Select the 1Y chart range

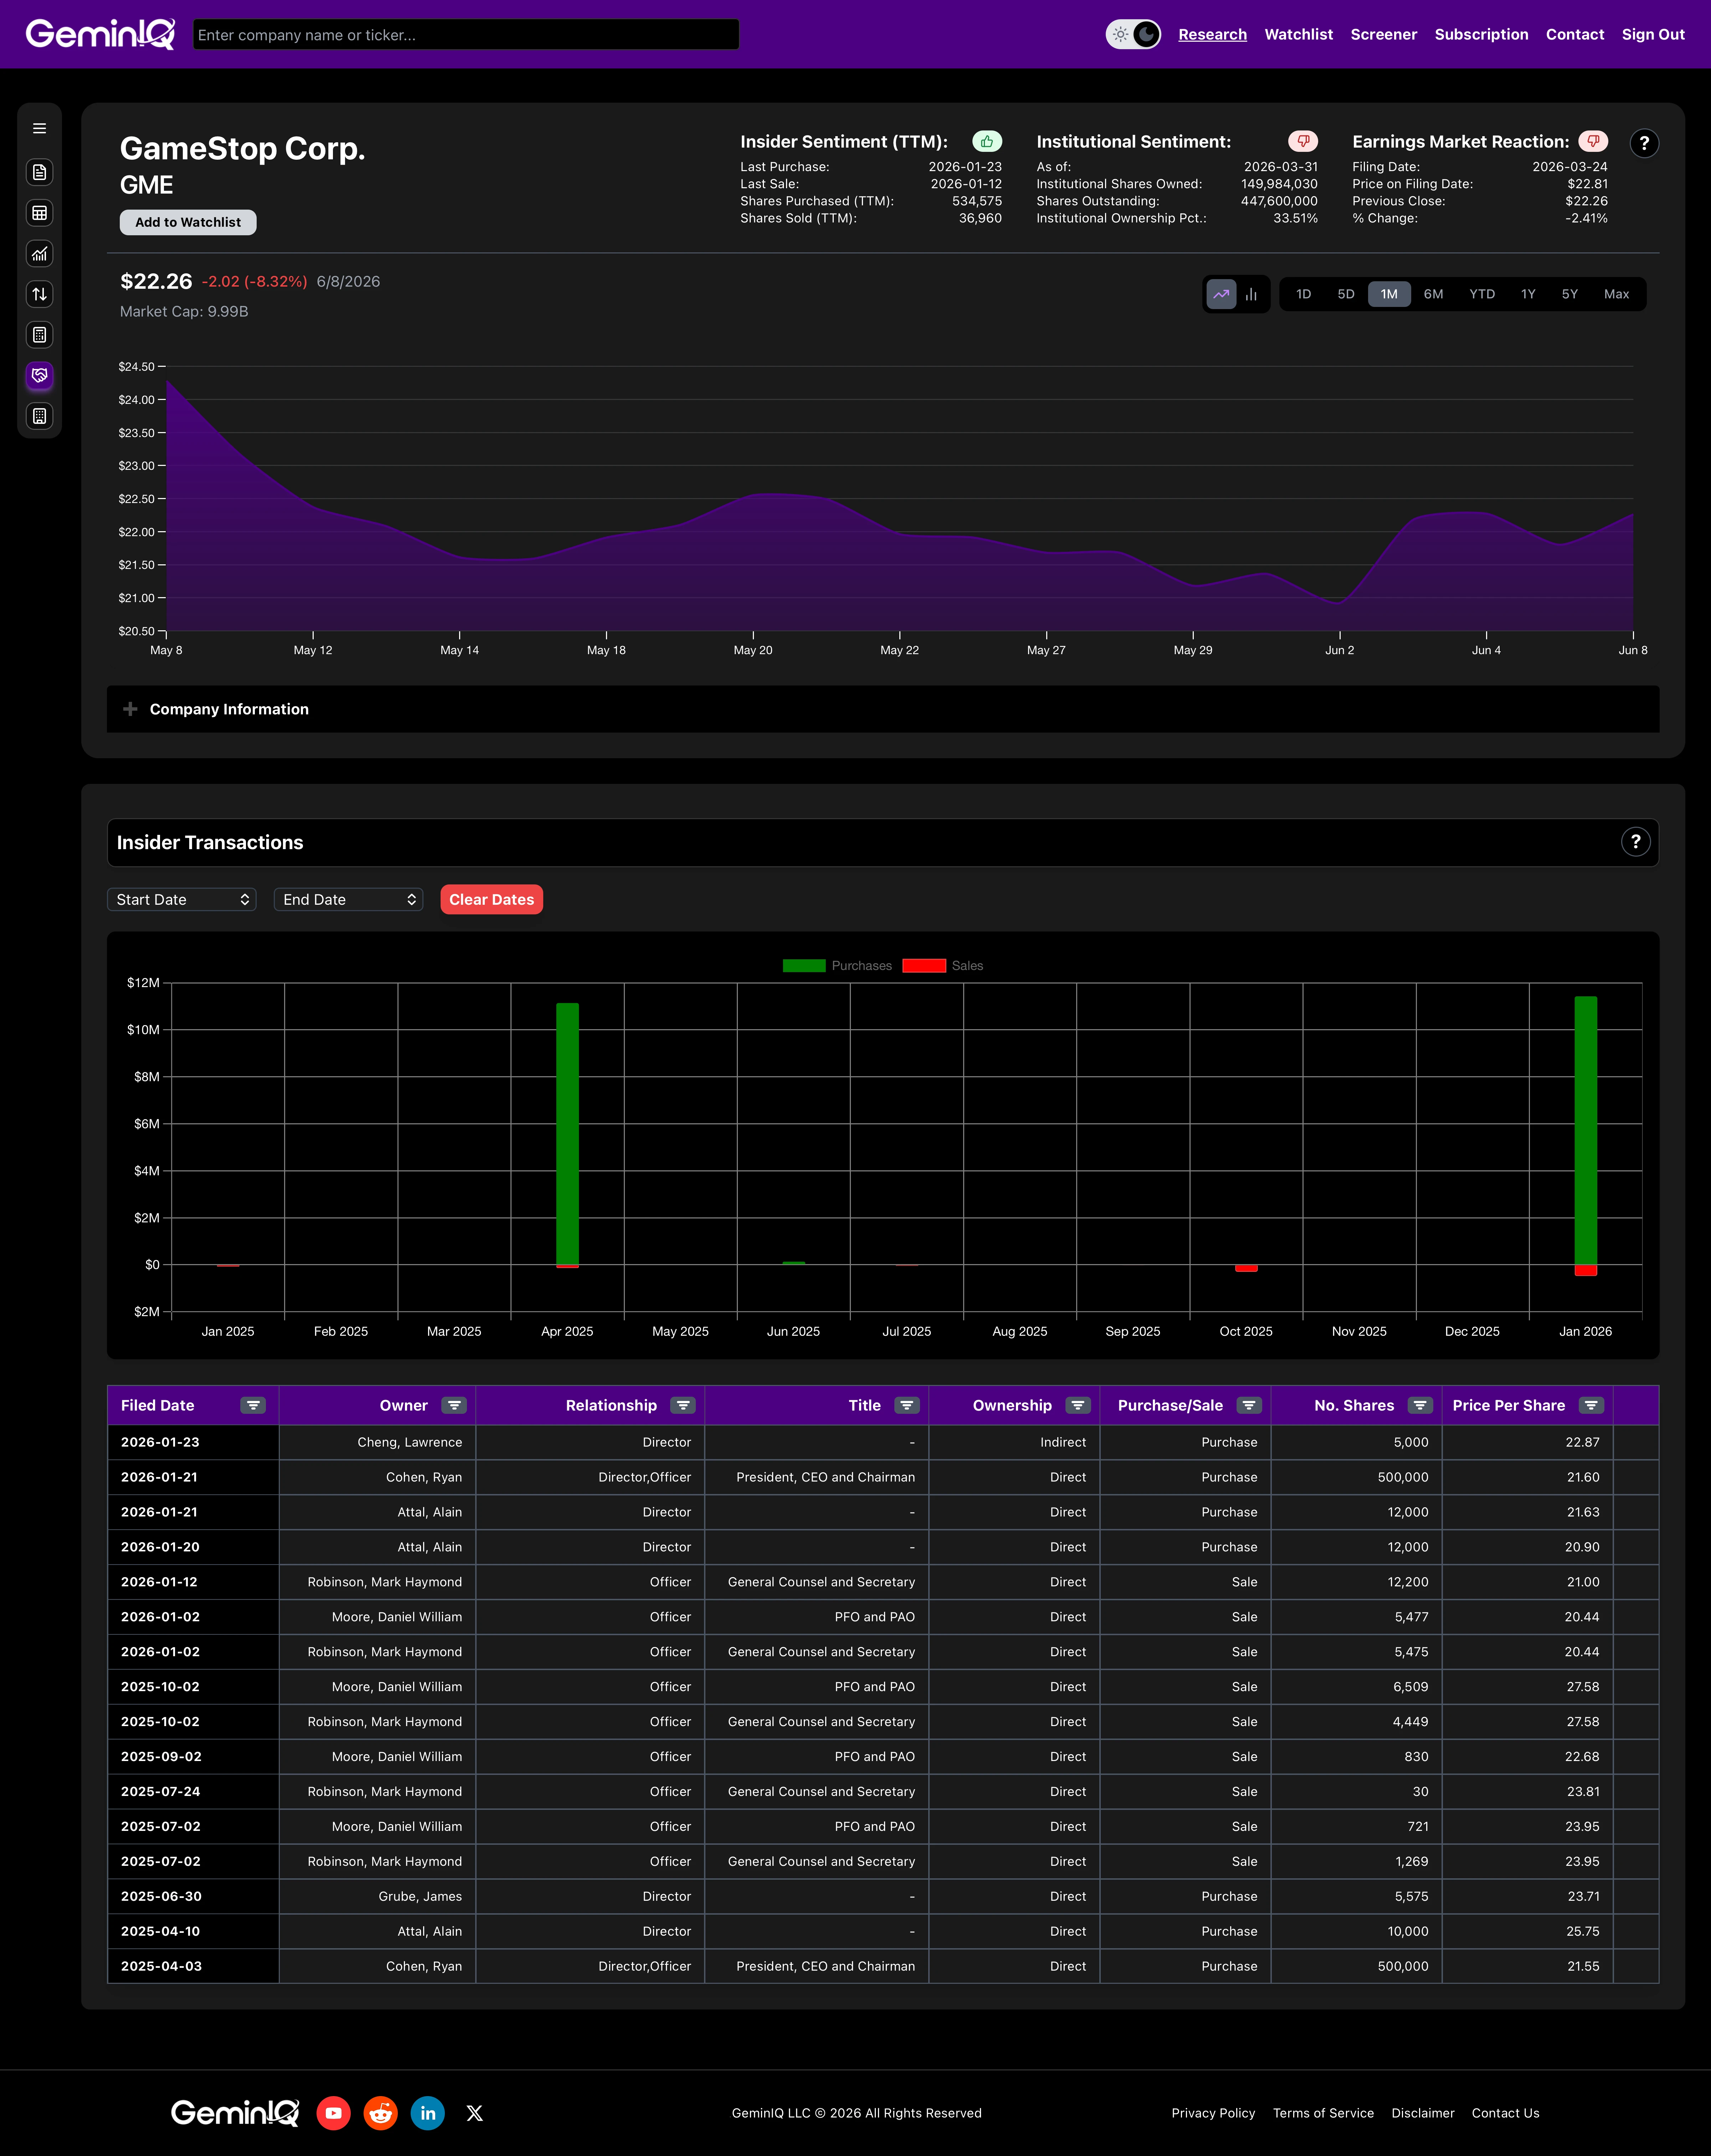tap(1528, 294)
